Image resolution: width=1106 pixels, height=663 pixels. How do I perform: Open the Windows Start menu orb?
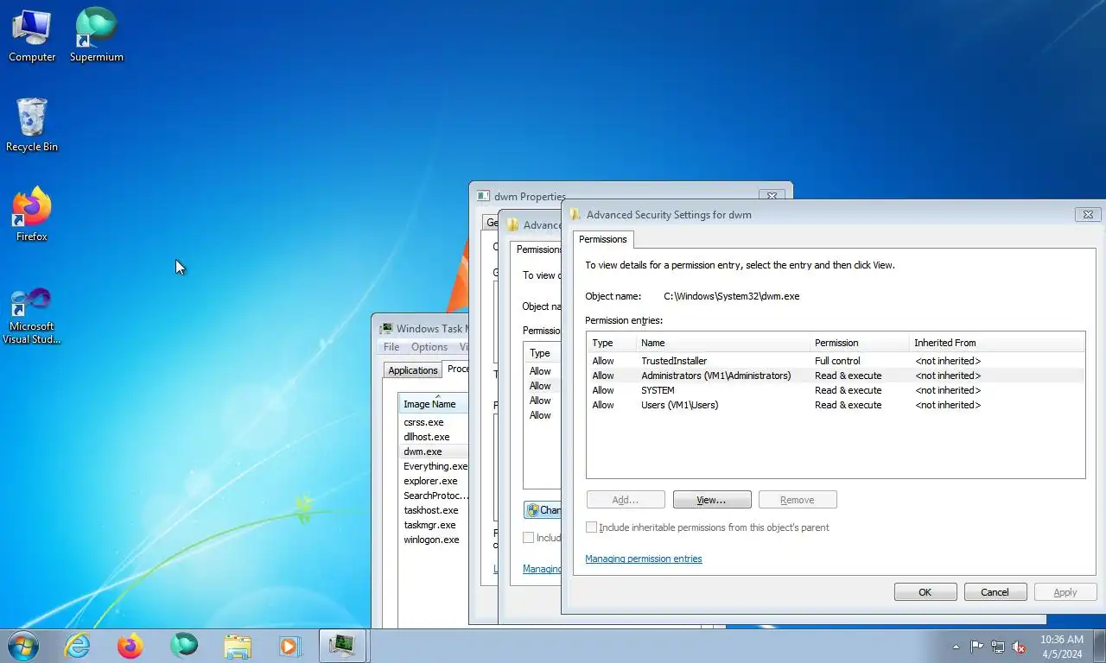tap(22, 646)
